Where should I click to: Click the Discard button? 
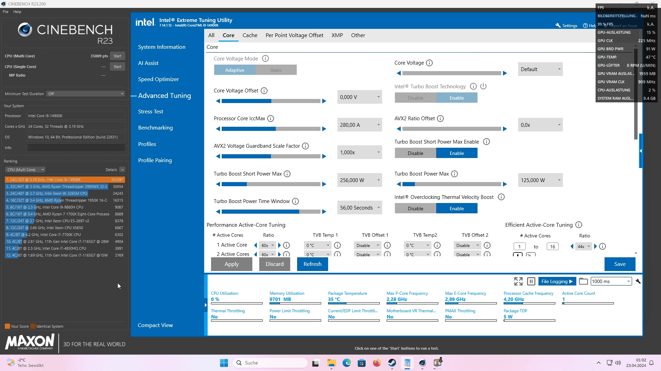pos(275,264)
